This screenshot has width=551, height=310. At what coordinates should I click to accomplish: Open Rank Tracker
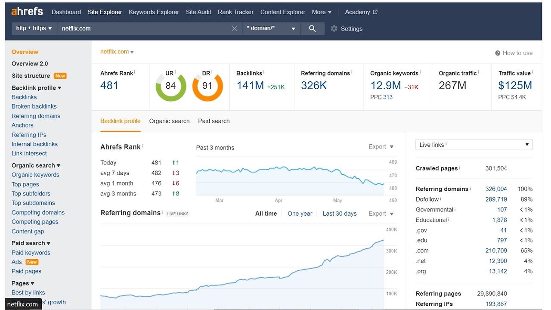pos(236,12)
